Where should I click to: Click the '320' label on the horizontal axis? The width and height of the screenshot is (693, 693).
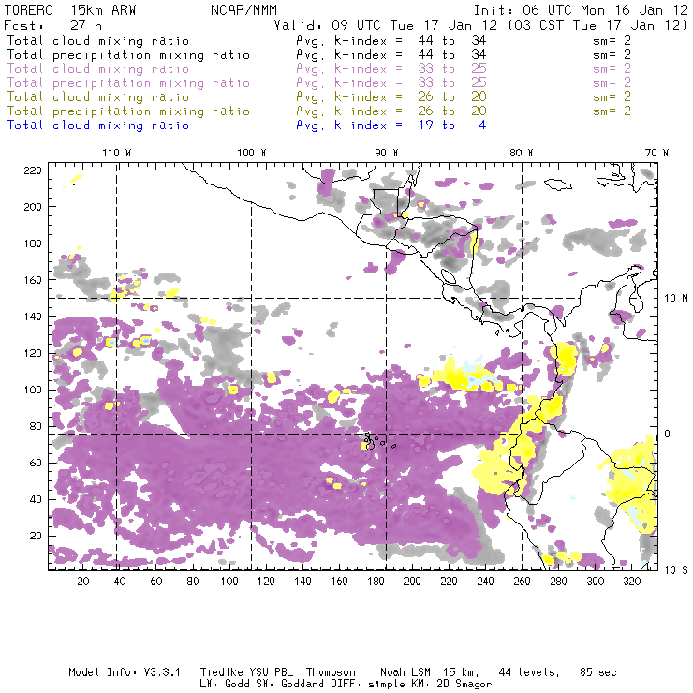pos(631,582)
